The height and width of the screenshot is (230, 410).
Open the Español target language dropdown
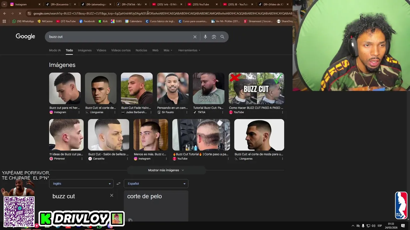point(156,184)
